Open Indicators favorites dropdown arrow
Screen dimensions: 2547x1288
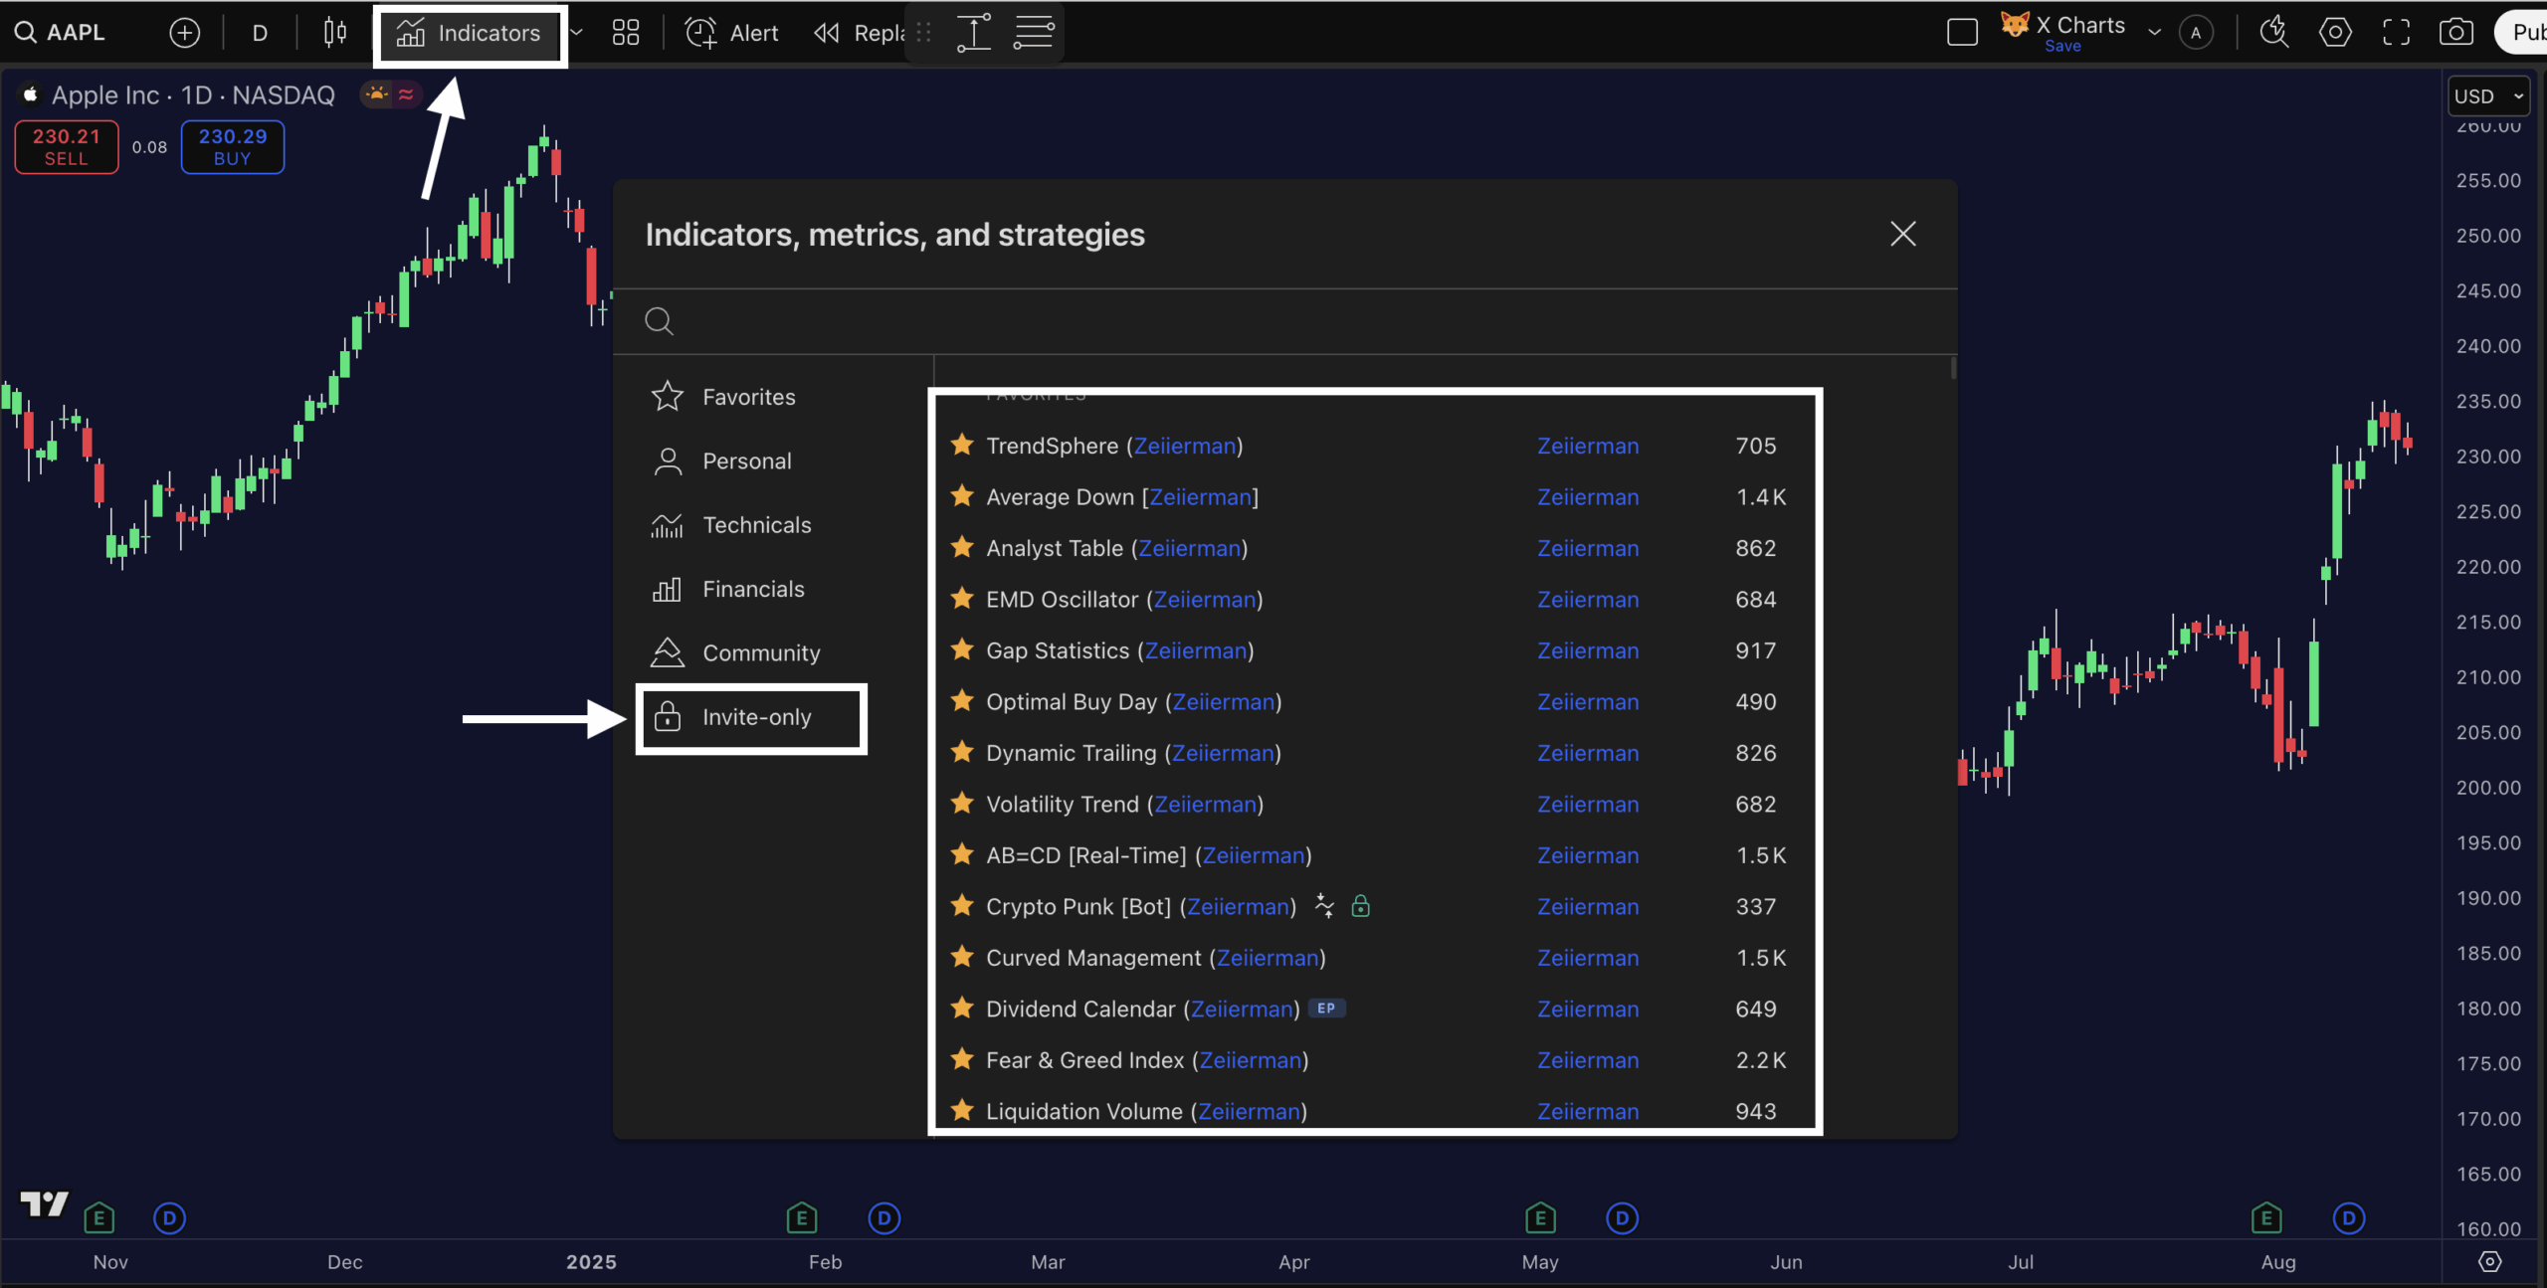[576, 33]
